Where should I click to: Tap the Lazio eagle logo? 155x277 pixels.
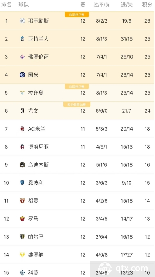pyautogui.click(x=22, y=93)
